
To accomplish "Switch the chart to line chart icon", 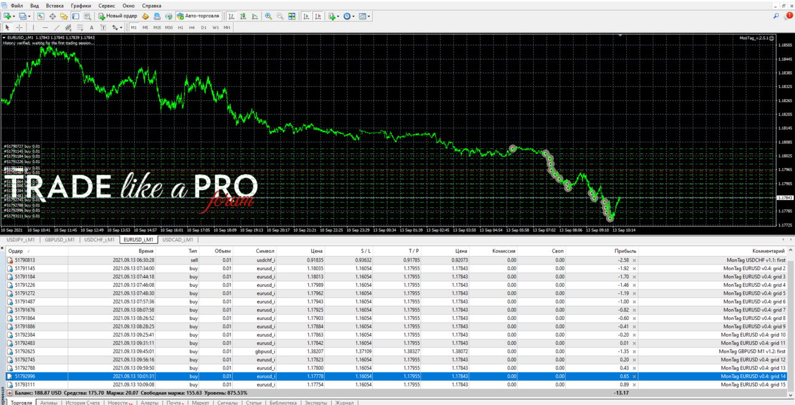I will (x=255, y=16).
